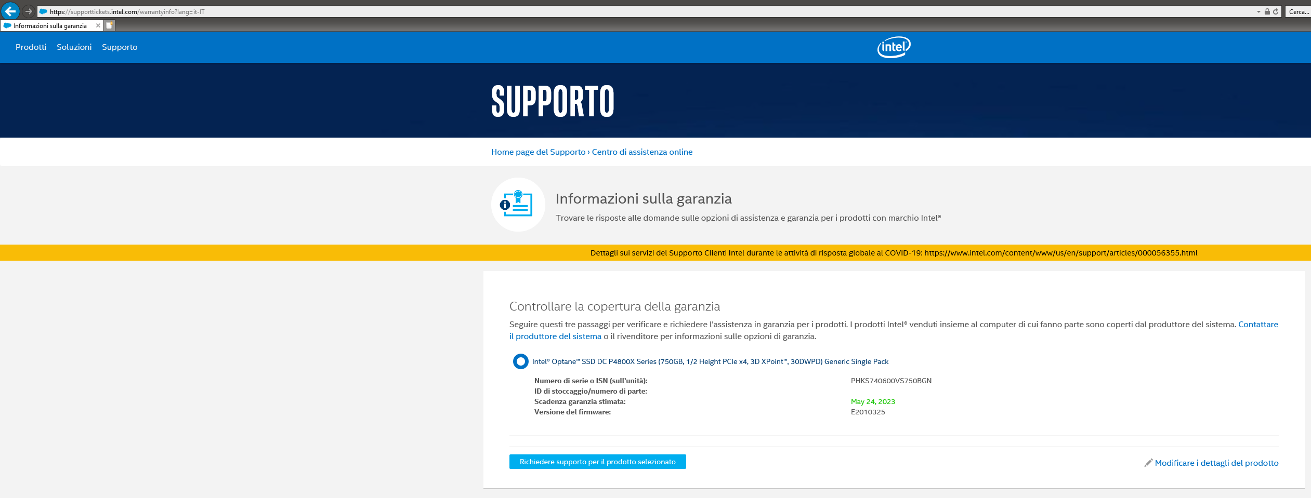This screenshot has width=1311, height=498.
Task: Click the browser forward arrow button
Action: [x=29, y=11]
